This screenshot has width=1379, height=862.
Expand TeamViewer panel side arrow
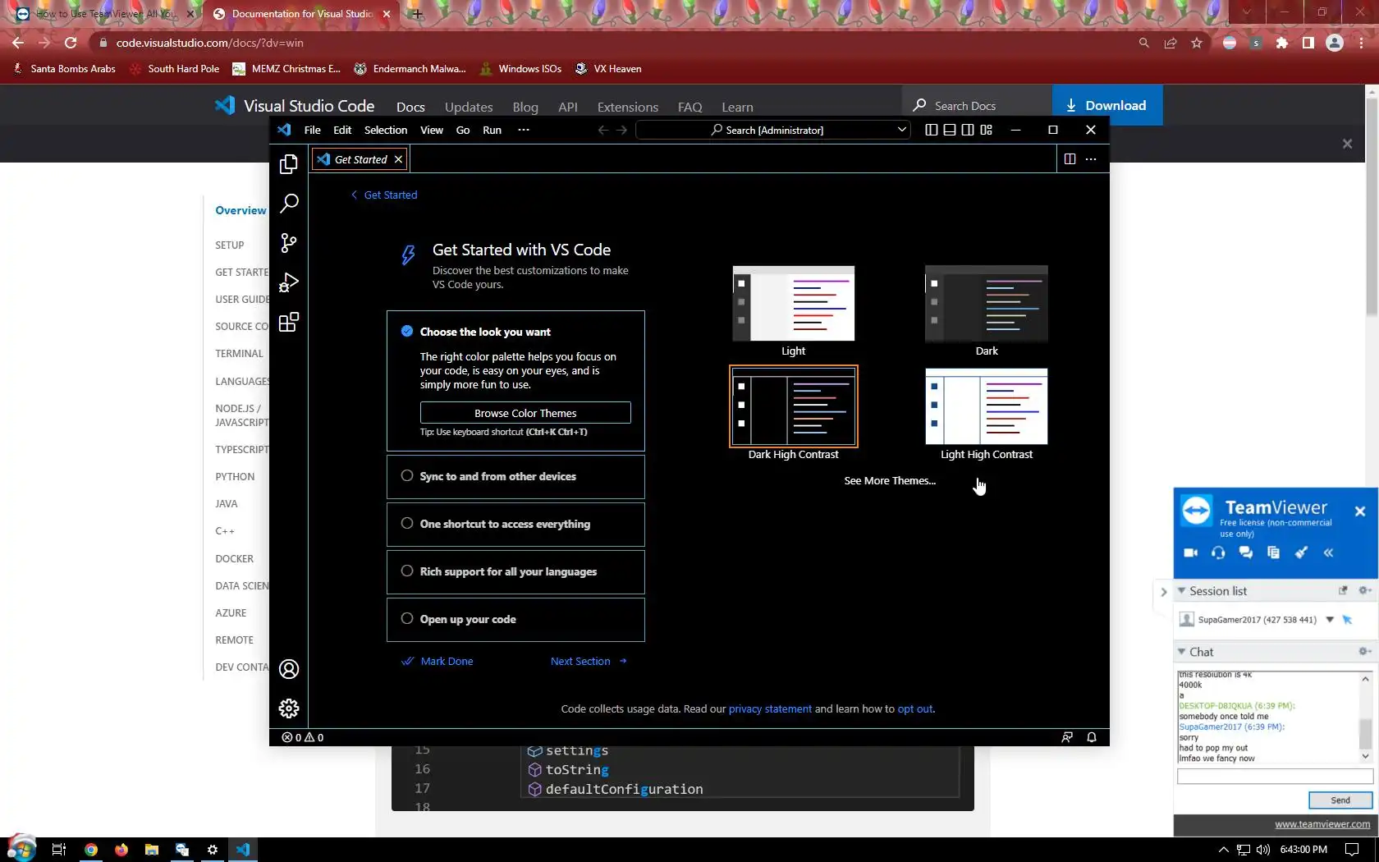pos(1163,591)
